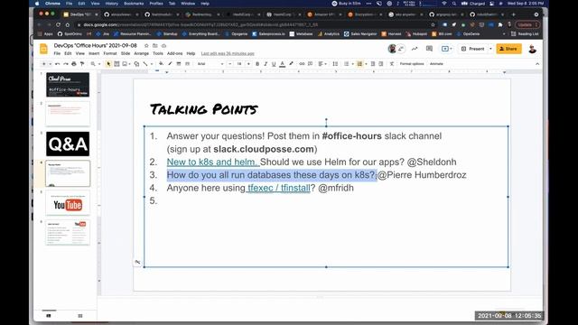Toggle bold formatting
Viewport: 578px width, 325px height.
tap(257, 64)
